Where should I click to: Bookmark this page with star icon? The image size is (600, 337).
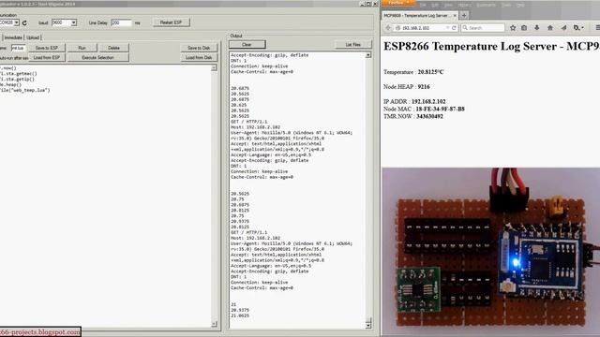pyautogui.click(x=513, y=27)
